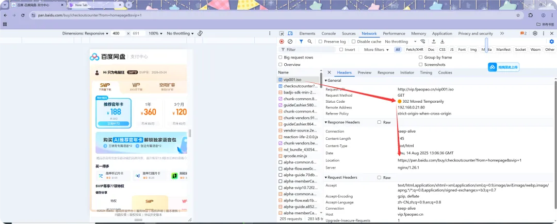This screenshot has height=224, width=557.
Task: Open the Timing tab of request
Action: pos(426,72)
